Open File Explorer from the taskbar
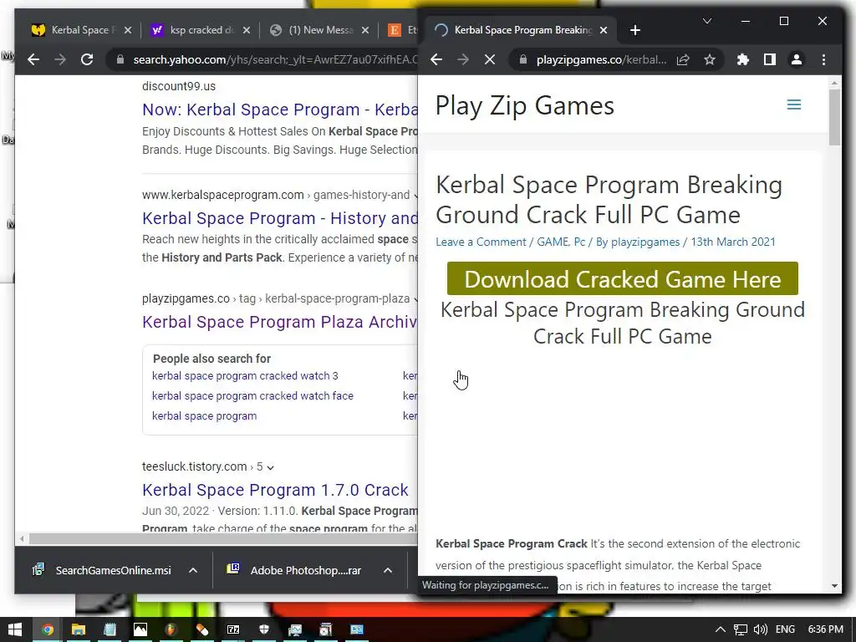856x642 pixels. (79, 629)
